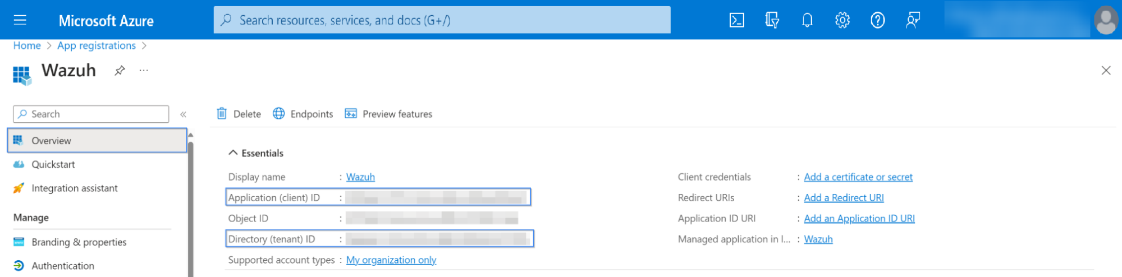Show notifications bell panel

pos(807,20)
